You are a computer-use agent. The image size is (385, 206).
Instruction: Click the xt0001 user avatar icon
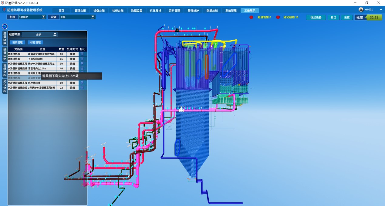pyautogui.click(x=361, y=10)
